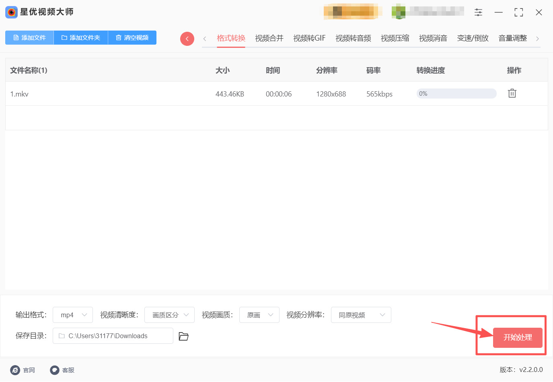Viewport: 553px width, 382px height.
Task: Expand the 视频画质 原画 dropdown
Action: (259, 315)
